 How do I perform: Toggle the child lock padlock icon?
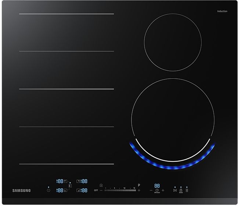tap(181, 190)
